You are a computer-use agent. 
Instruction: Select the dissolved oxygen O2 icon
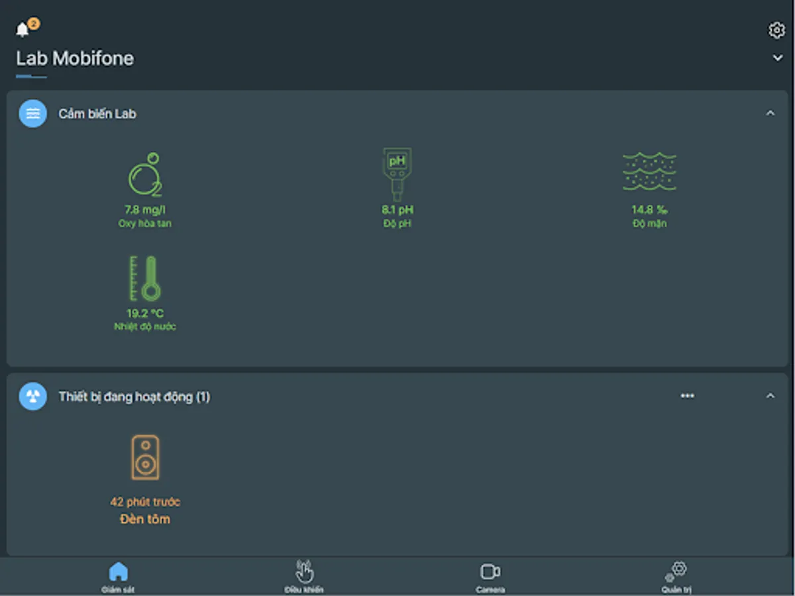point(145,175)
